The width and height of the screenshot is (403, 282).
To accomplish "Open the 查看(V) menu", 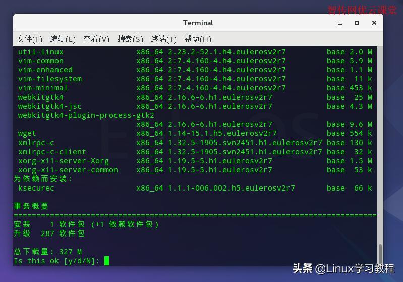I will (x=96, y=39).
